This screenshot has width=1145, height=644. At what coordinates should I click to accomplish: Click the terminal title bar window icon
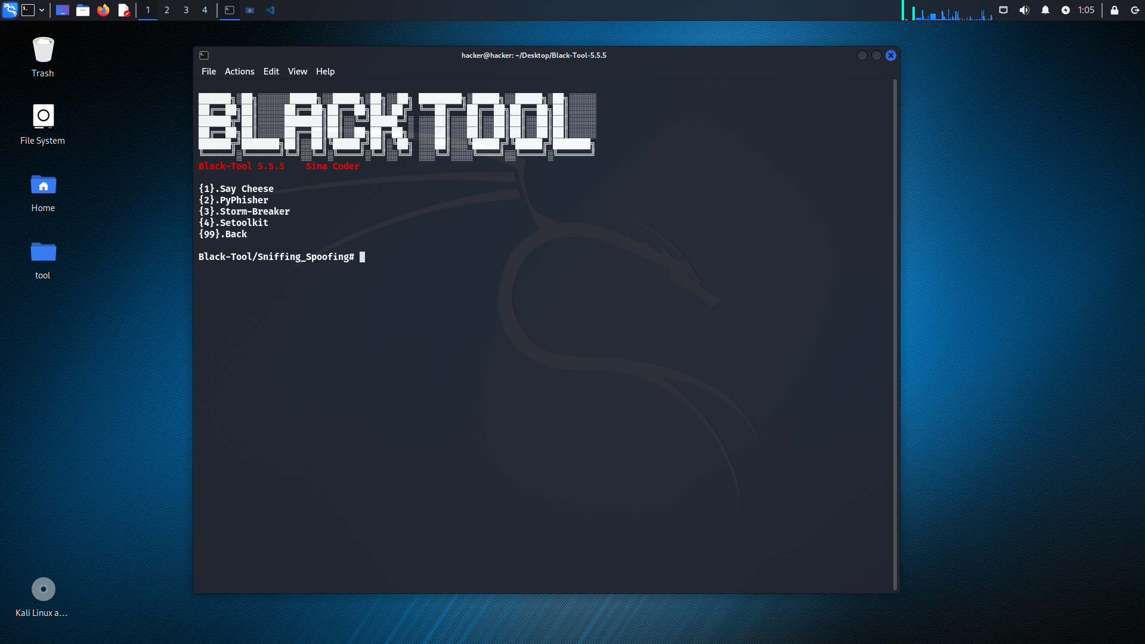point(204,55)
